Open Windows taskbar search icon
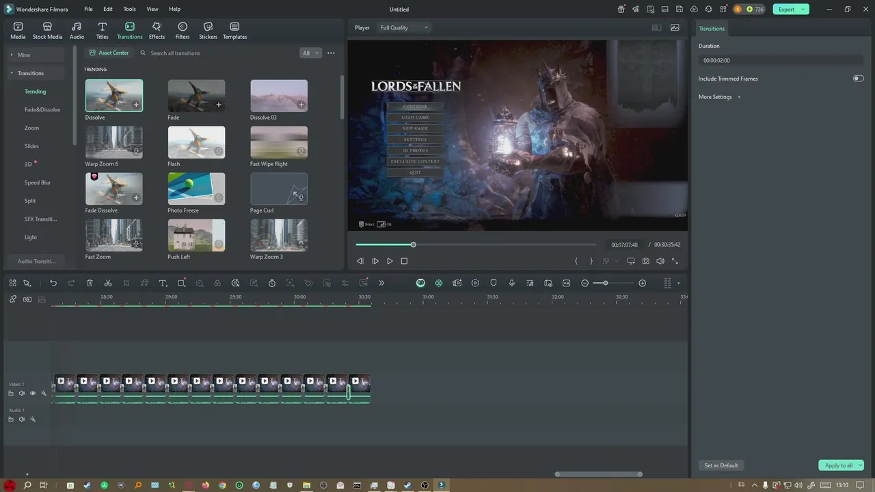875x492 pixels. click(27, 485)
